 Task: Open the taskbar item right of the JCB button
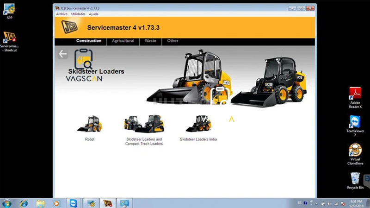coord(124,203)
